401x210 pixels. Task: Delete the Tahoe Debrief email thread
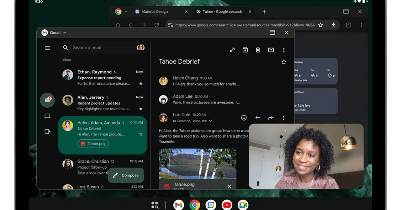(x=258, y=50)
